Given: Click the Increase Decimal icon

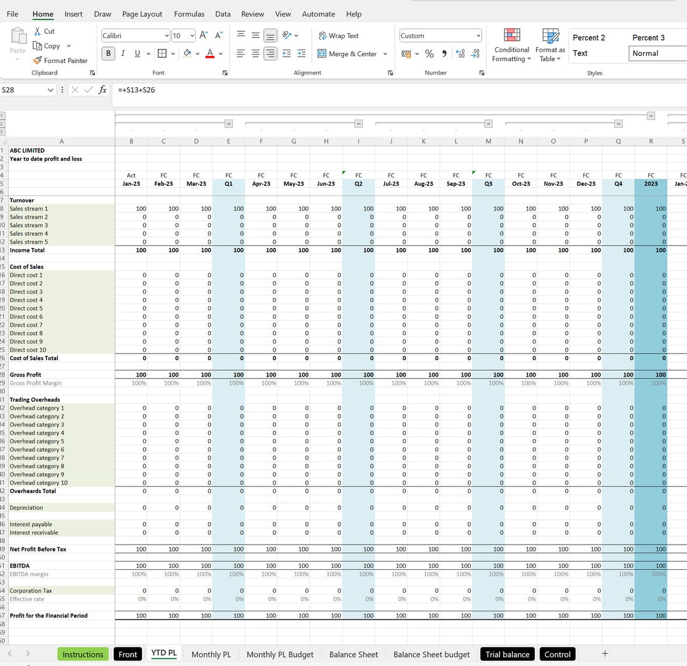Looking at the screenshot, I should pos(460,53).
